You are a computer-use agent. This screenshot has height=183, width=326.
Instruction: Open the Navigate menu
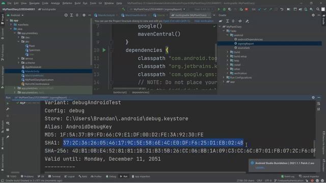coord(34,3)
